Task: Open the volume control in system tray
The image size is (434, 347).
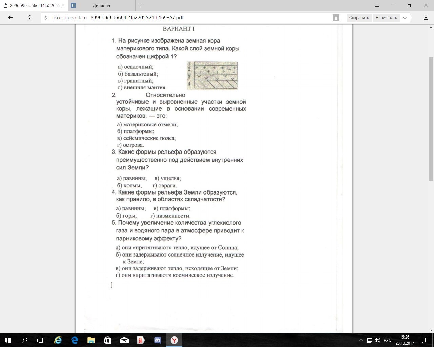Action: 377,340
